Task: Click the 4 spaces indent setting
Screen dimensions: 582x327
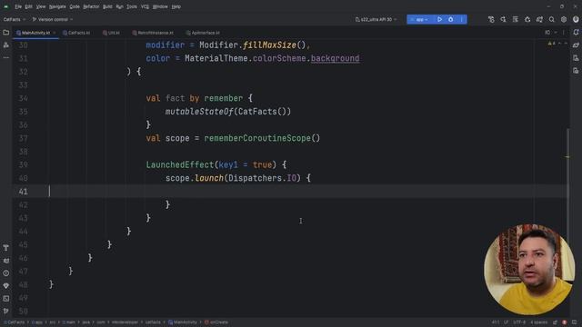Action: click(538, 322)
